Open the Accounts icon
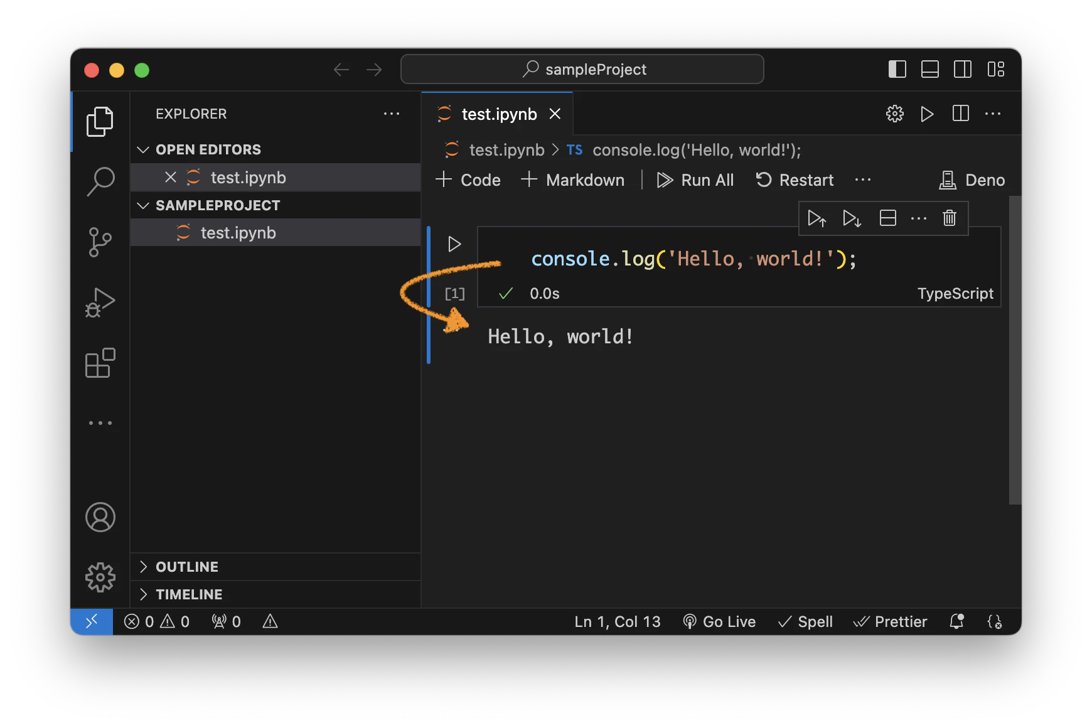The height and width of the screenshot is (728, 1092). (x=100, y=517)
